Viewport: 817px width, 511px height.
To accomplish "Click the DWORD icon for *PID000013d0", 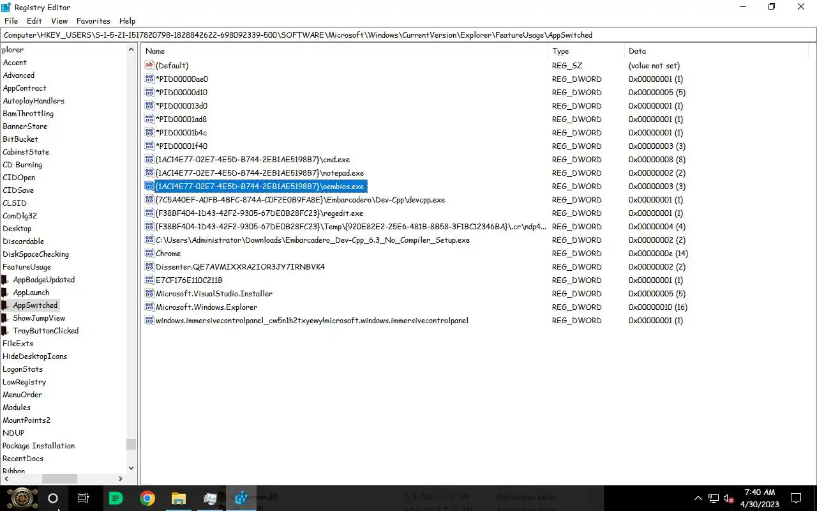I will pos(149,105).
